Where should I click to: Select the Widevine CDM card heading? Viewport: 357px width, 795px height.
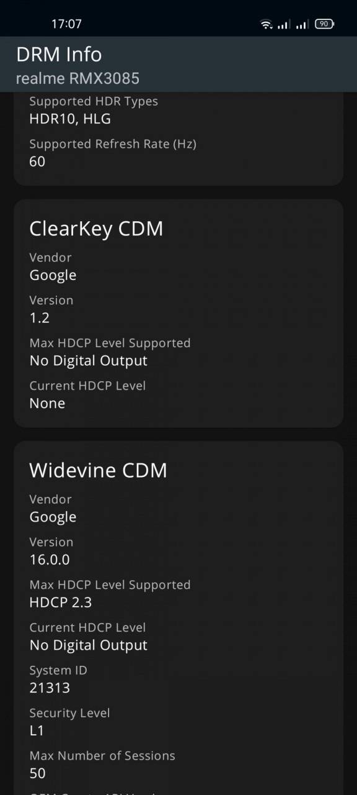pos(98,470)
